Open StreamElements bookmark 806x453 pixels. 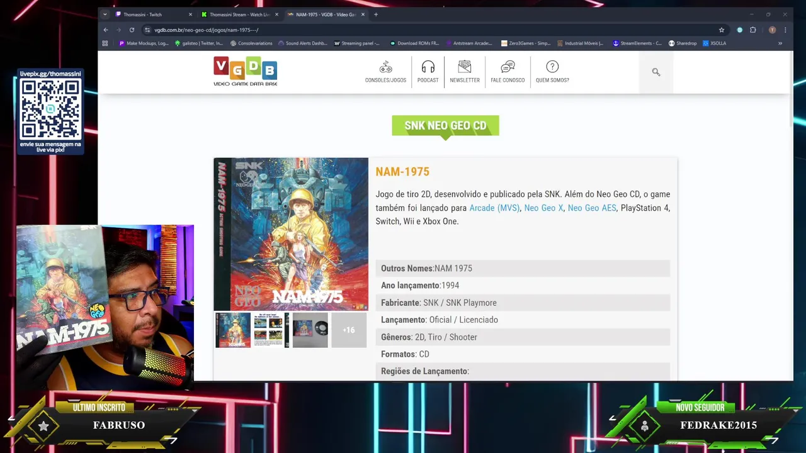click(637, 43)
